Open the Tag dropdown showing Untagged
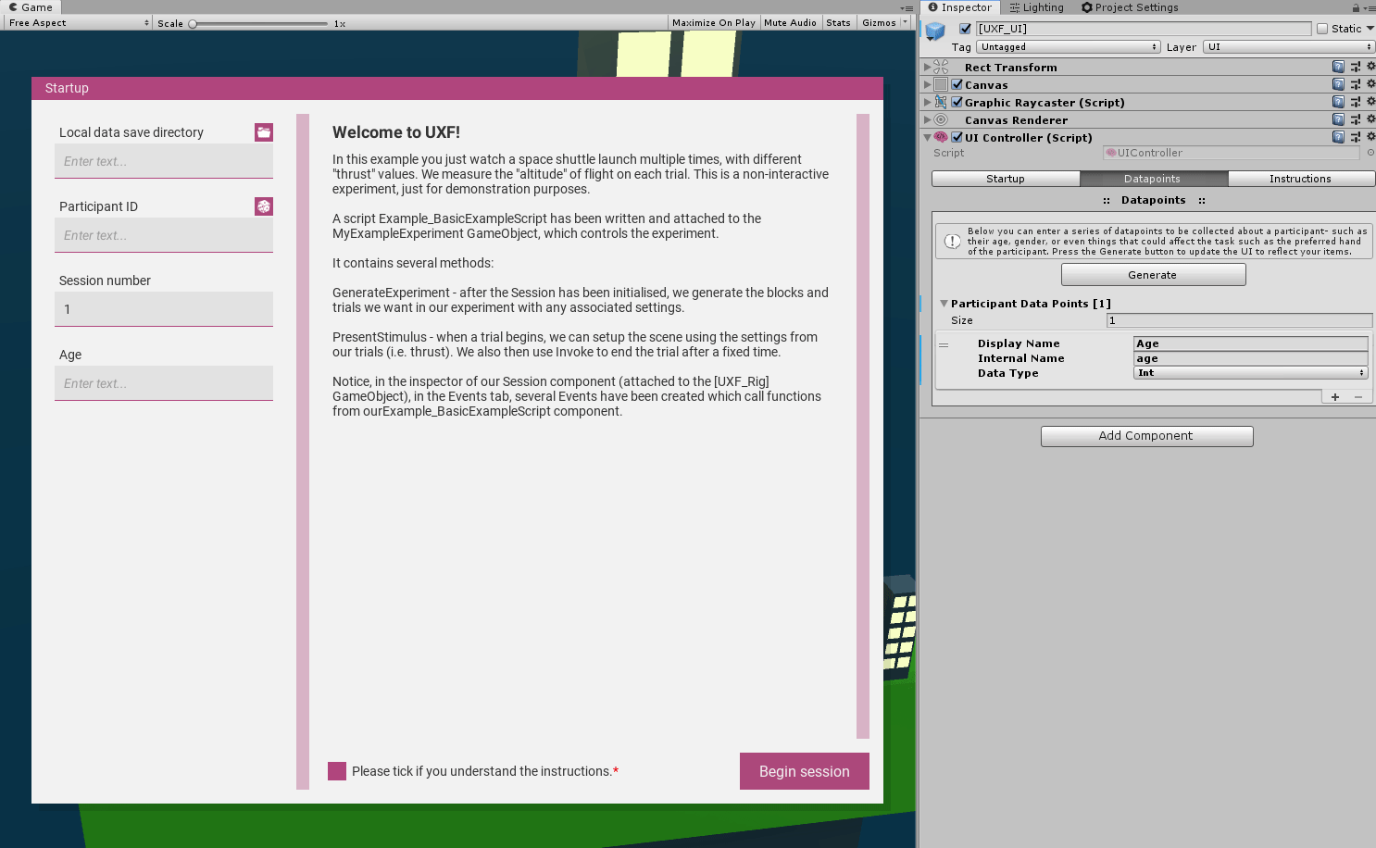The width and height of the screenshot is (1376, 848). [1069, 47]
